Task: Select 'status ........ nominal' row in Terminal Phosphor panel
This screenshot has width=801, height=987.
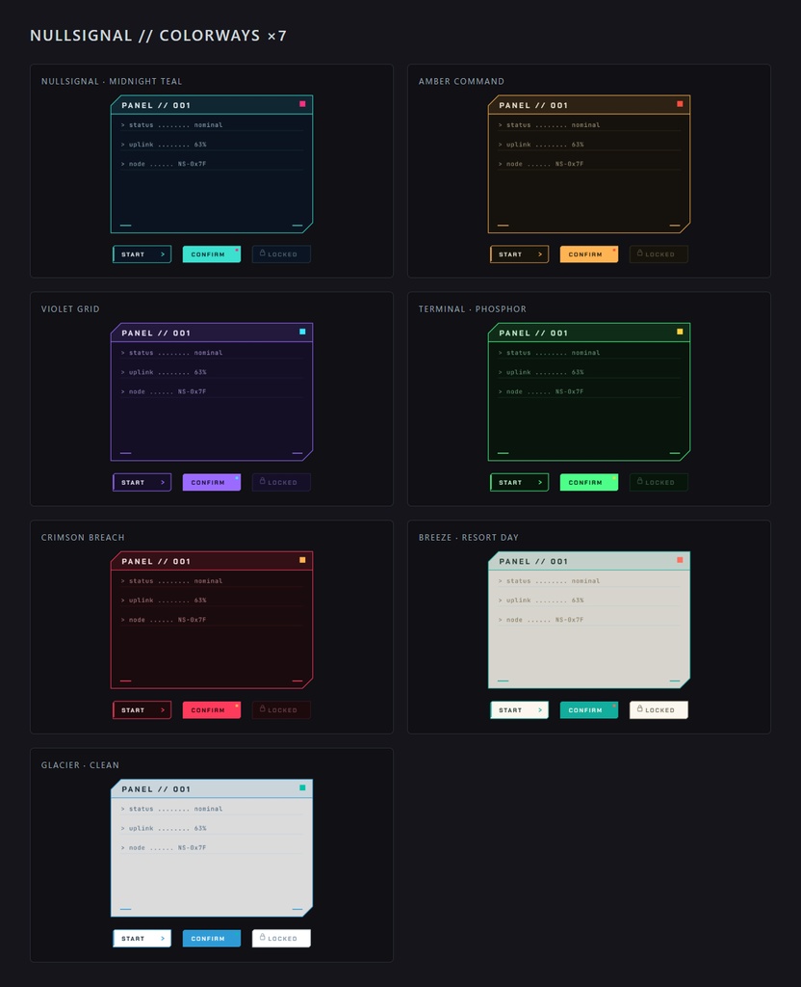Action: (x=589, y=353)
